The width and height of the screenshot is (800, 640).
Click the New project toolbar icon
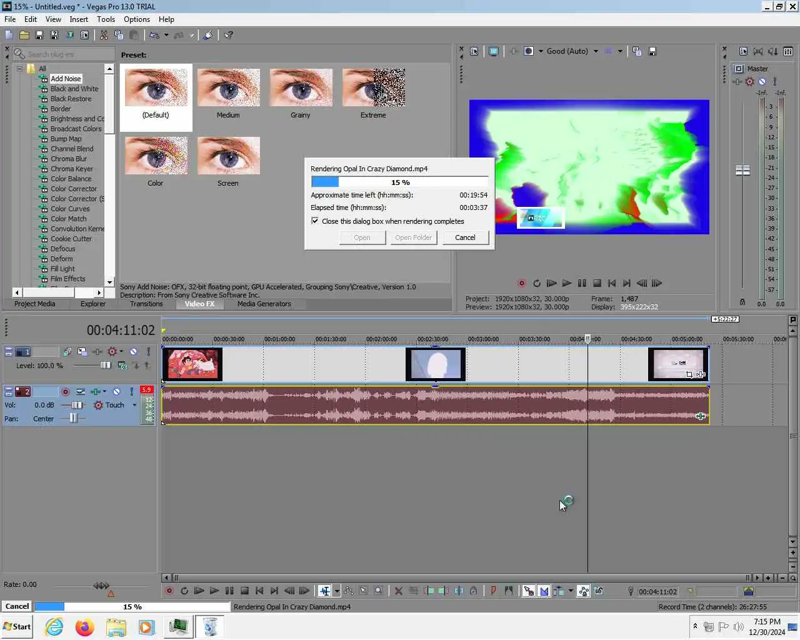[x=9, y=35]
